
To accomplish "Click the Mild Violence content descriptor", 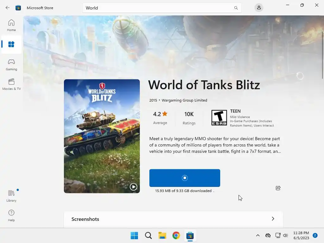I will tap(240, 117).
